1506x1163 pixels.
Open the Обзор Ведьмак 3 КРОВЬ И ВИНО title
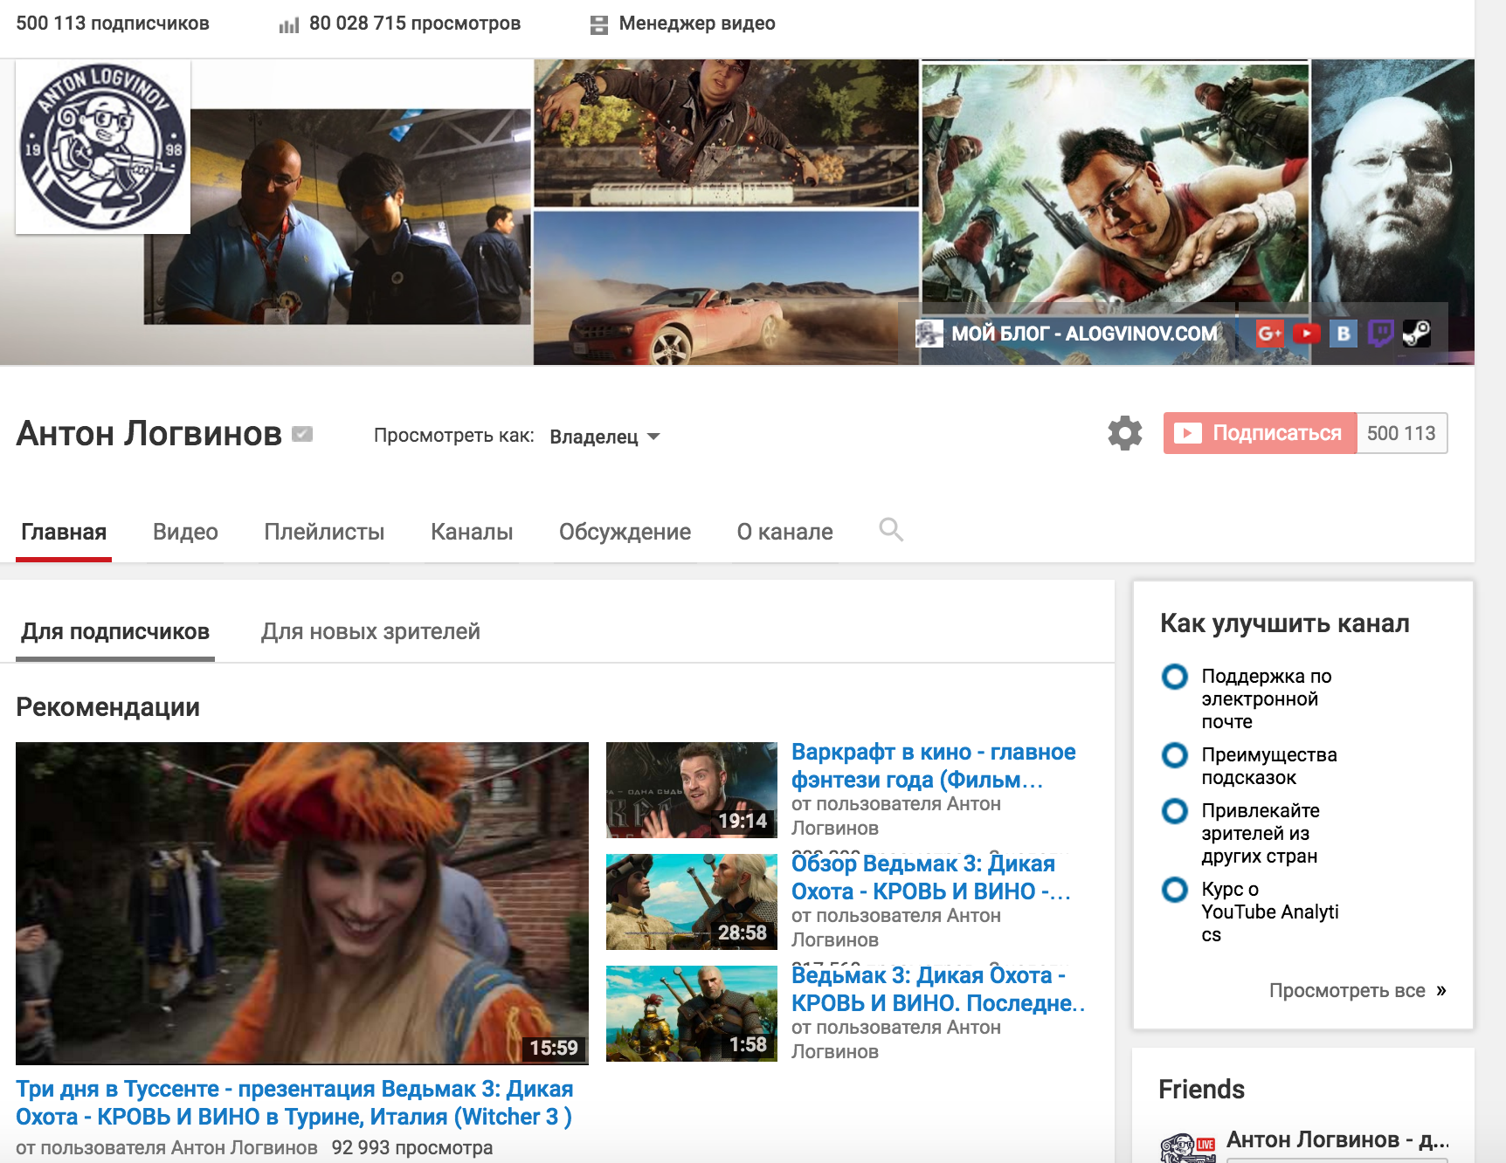point(930,877)
